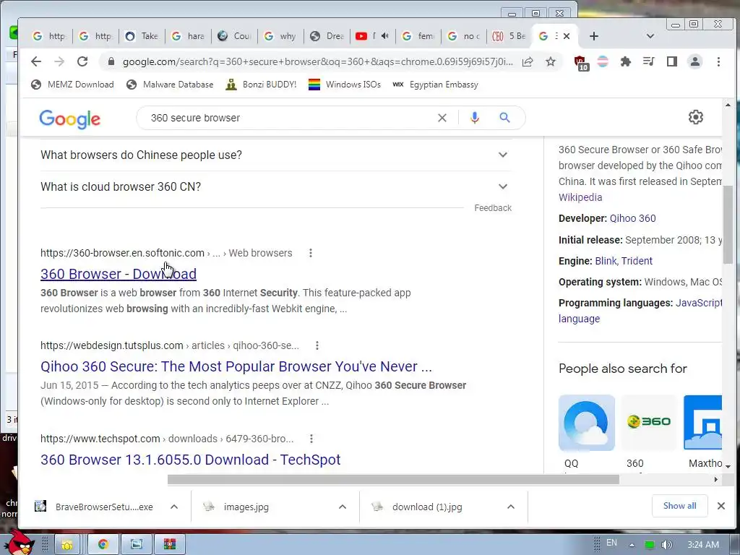Viewport: 740px width, 555px height.
Task: Click the Blink engine link
Action: [606, 261]
